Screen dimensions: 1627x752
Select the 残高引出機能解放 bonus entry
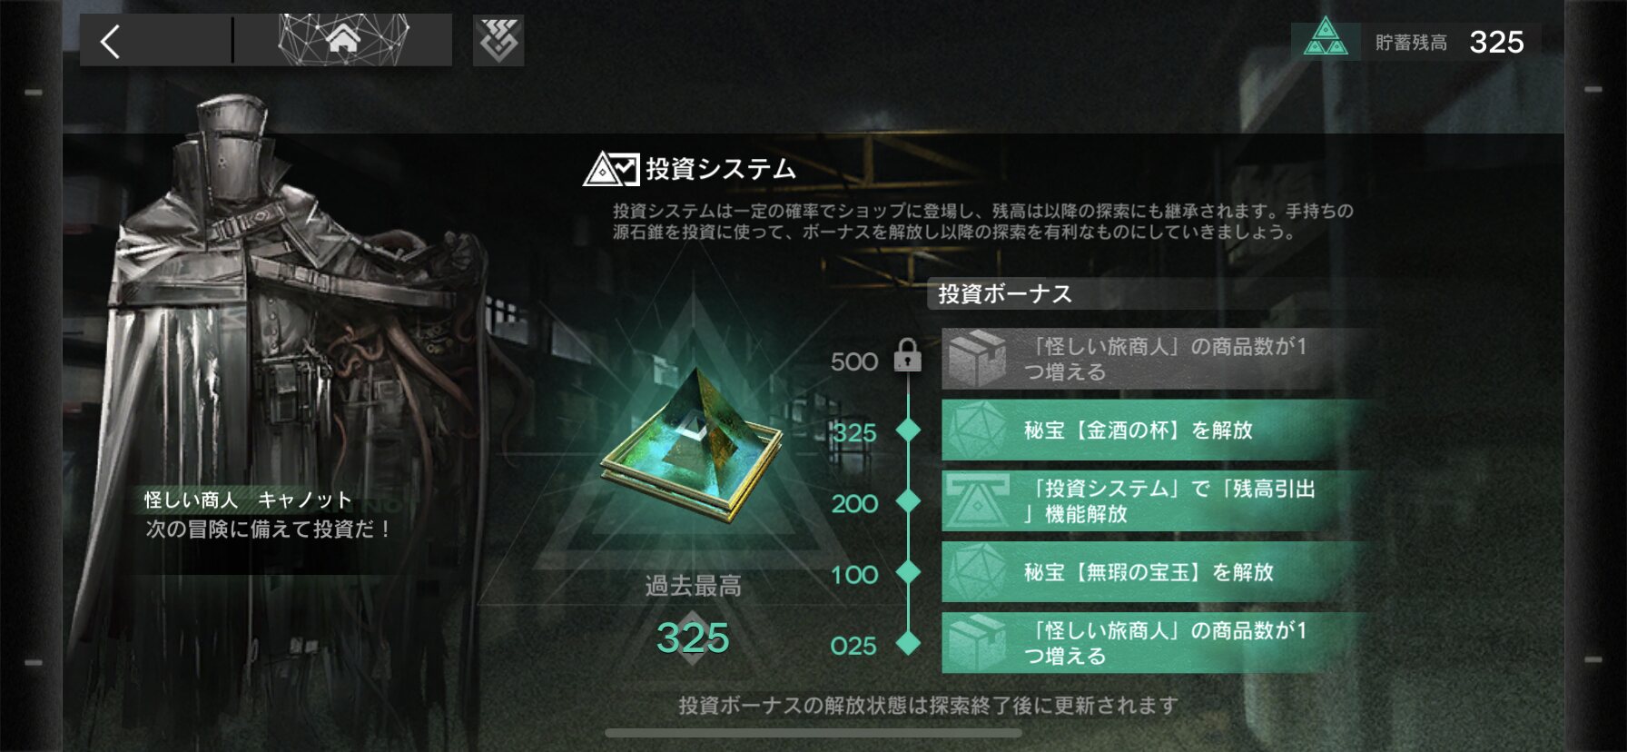coord(1155,500)
